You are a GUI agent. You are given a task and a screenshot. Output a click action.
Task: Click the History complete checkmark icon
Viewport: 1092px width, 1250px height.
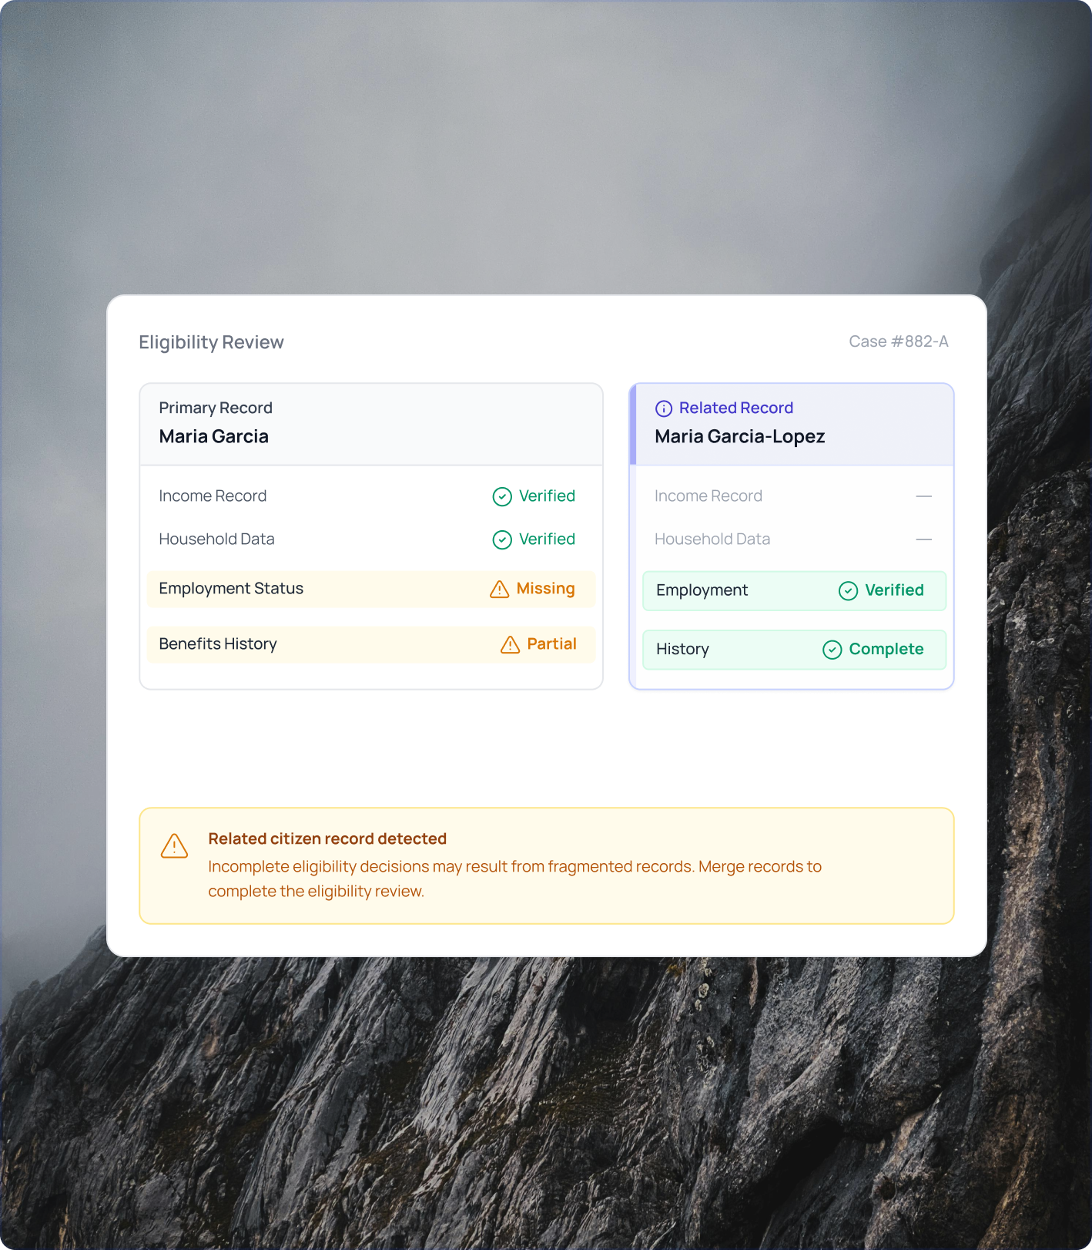pos(832,650)
